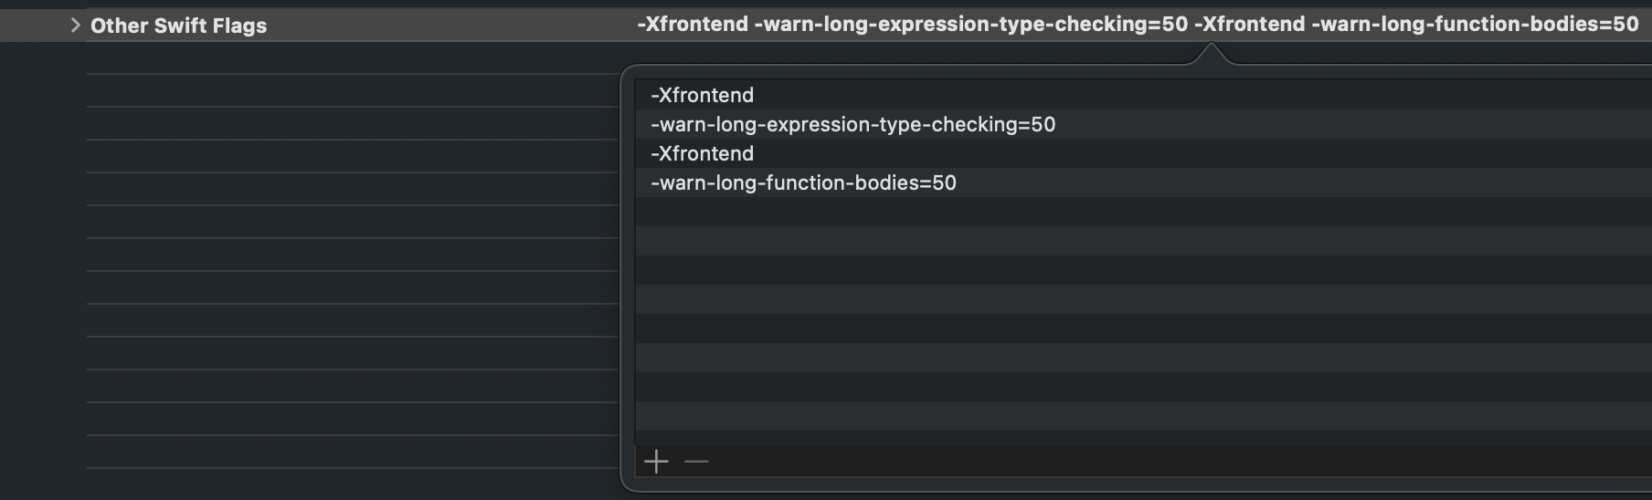Add a new flag with the plus button
The width and height of the screenshot is (1652, 500).
click(x=656, y=462)
